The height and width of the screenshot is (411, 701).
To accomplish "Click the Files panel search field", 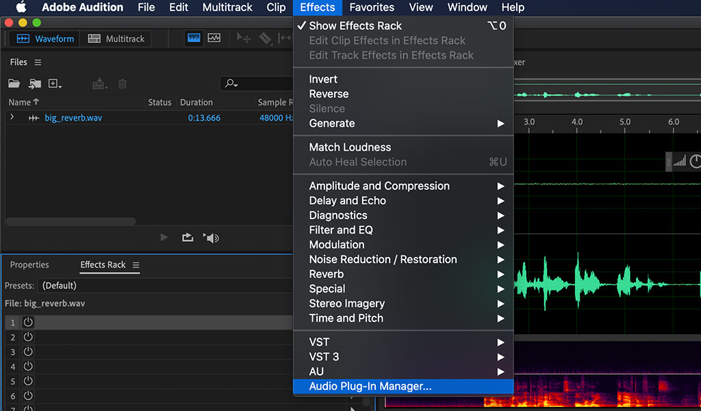I will 257,84.
